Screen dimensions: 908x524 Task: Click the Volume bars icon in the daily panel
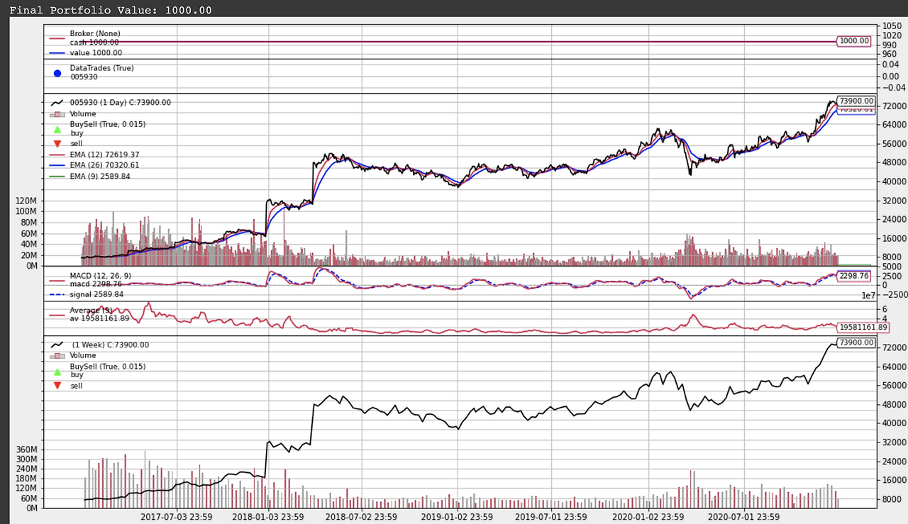coord(55,113)
